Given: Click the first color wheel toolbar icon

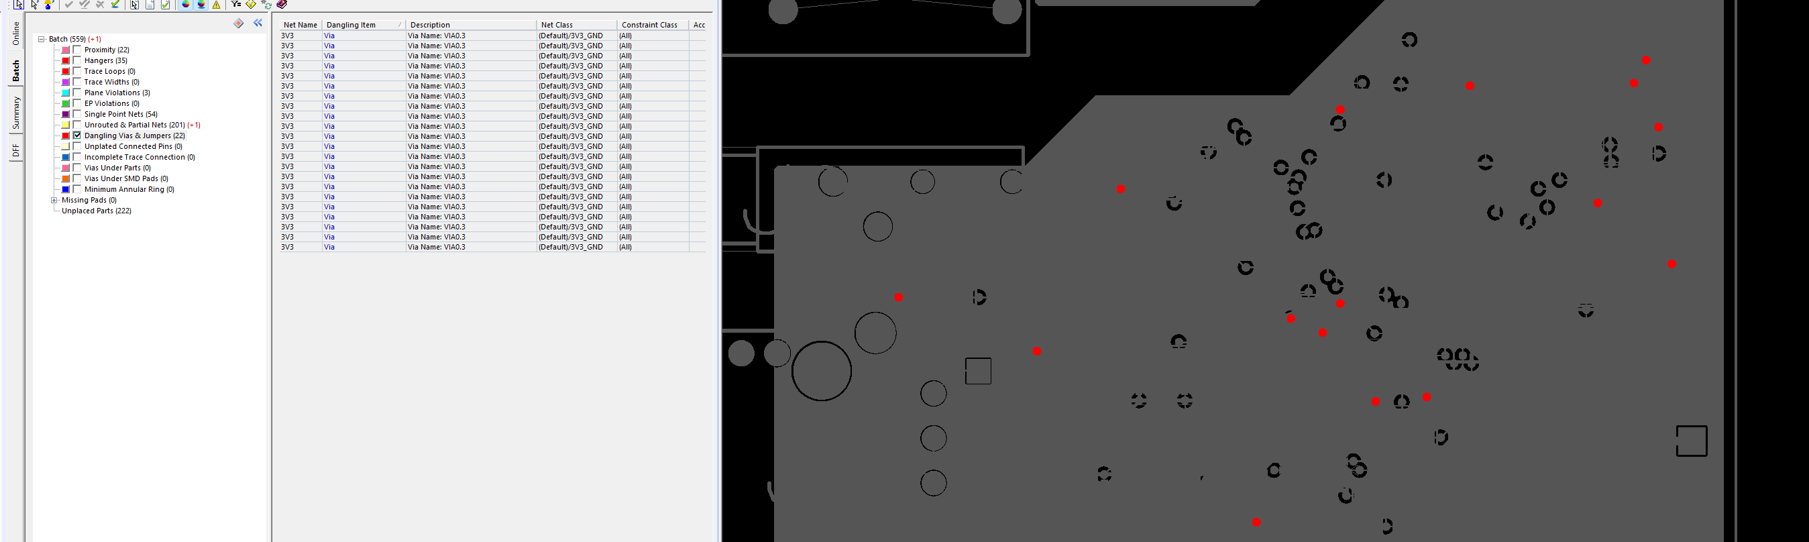Looking at the screenshot, I should tap(186, 5).
